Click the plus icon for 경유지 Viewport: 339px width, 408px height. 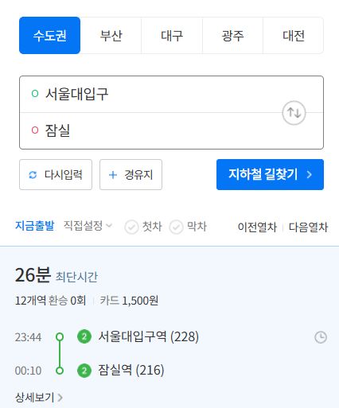click(x=113, y=175)
